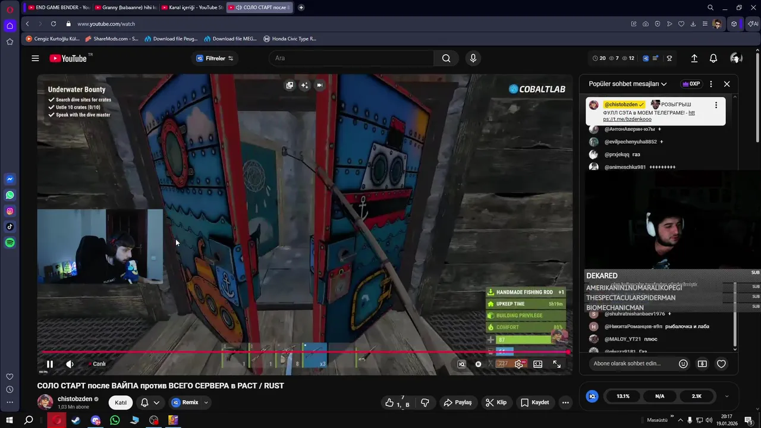This screenshot has height=428, width=761.
Task: Open live chat three-dot options menu
Action: pyautogui.click(x=711, y=84)
